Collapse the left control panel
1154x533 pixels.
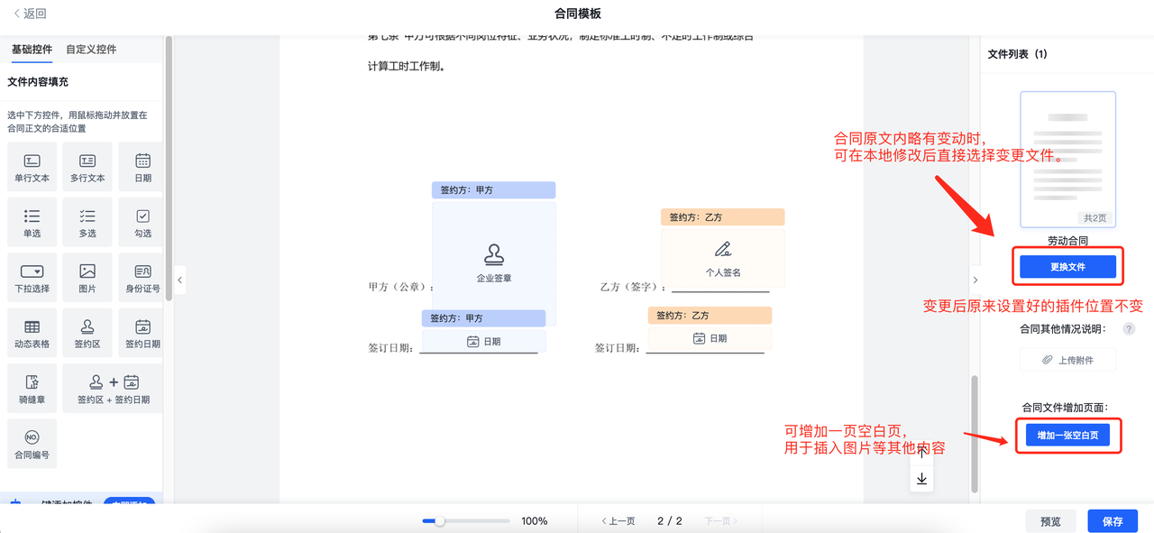(x=179, y=280)
